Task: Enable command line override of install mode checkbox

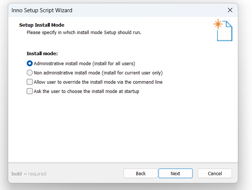Action: 30,82
